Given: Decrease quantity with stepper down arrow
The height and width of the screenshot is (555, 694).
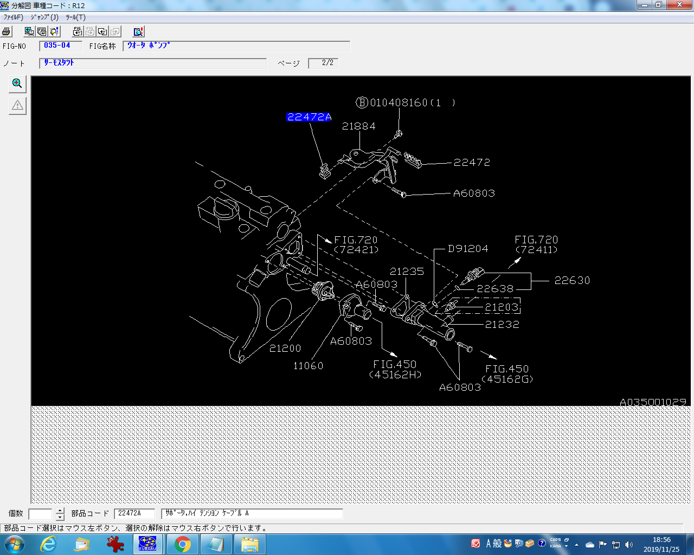Looking at the screenshot, I should (x=60, y=517).
